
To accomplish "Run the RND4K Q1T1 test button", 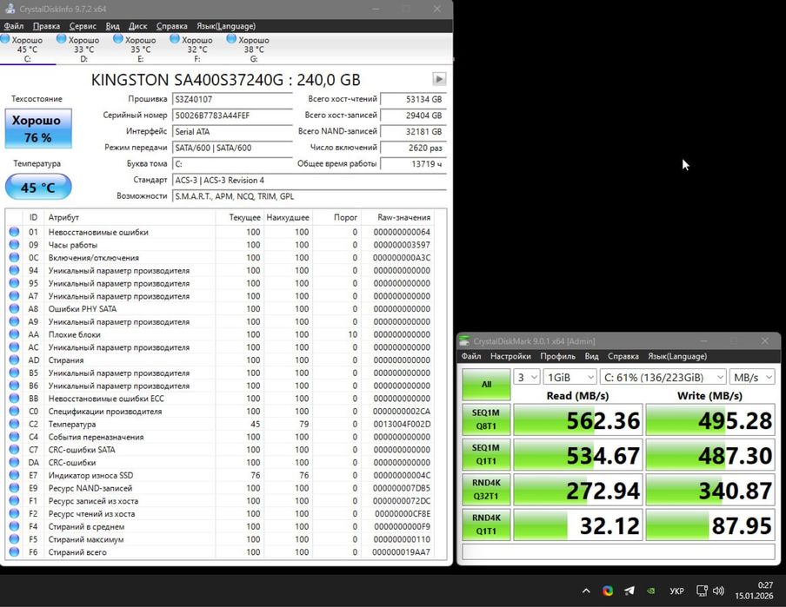I will (486, 525).
